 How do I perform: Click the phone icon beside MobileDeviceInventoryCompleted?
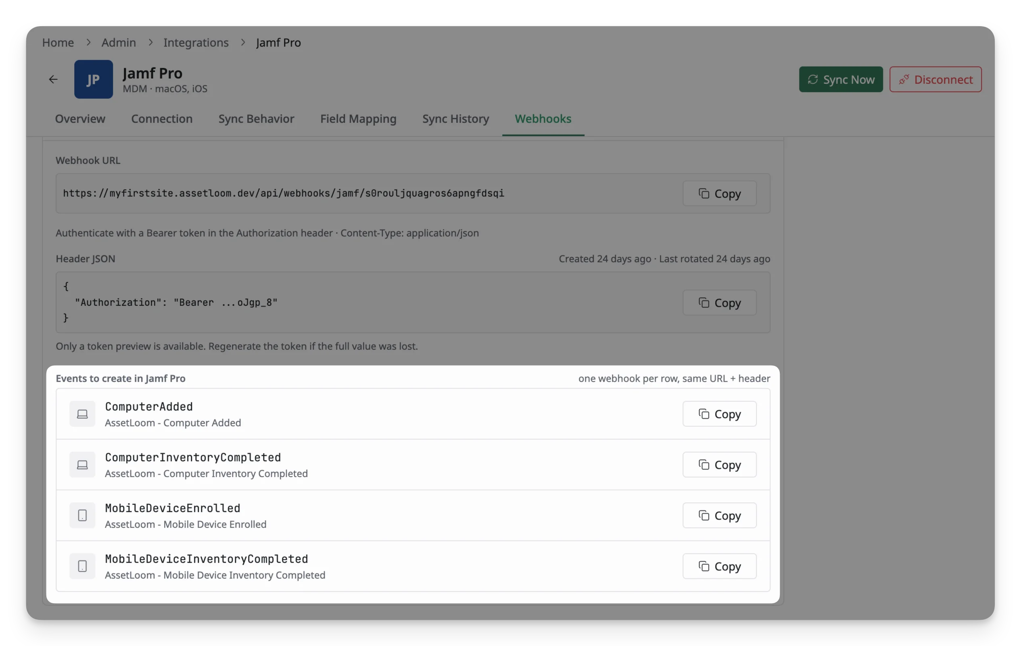point(82,566)
